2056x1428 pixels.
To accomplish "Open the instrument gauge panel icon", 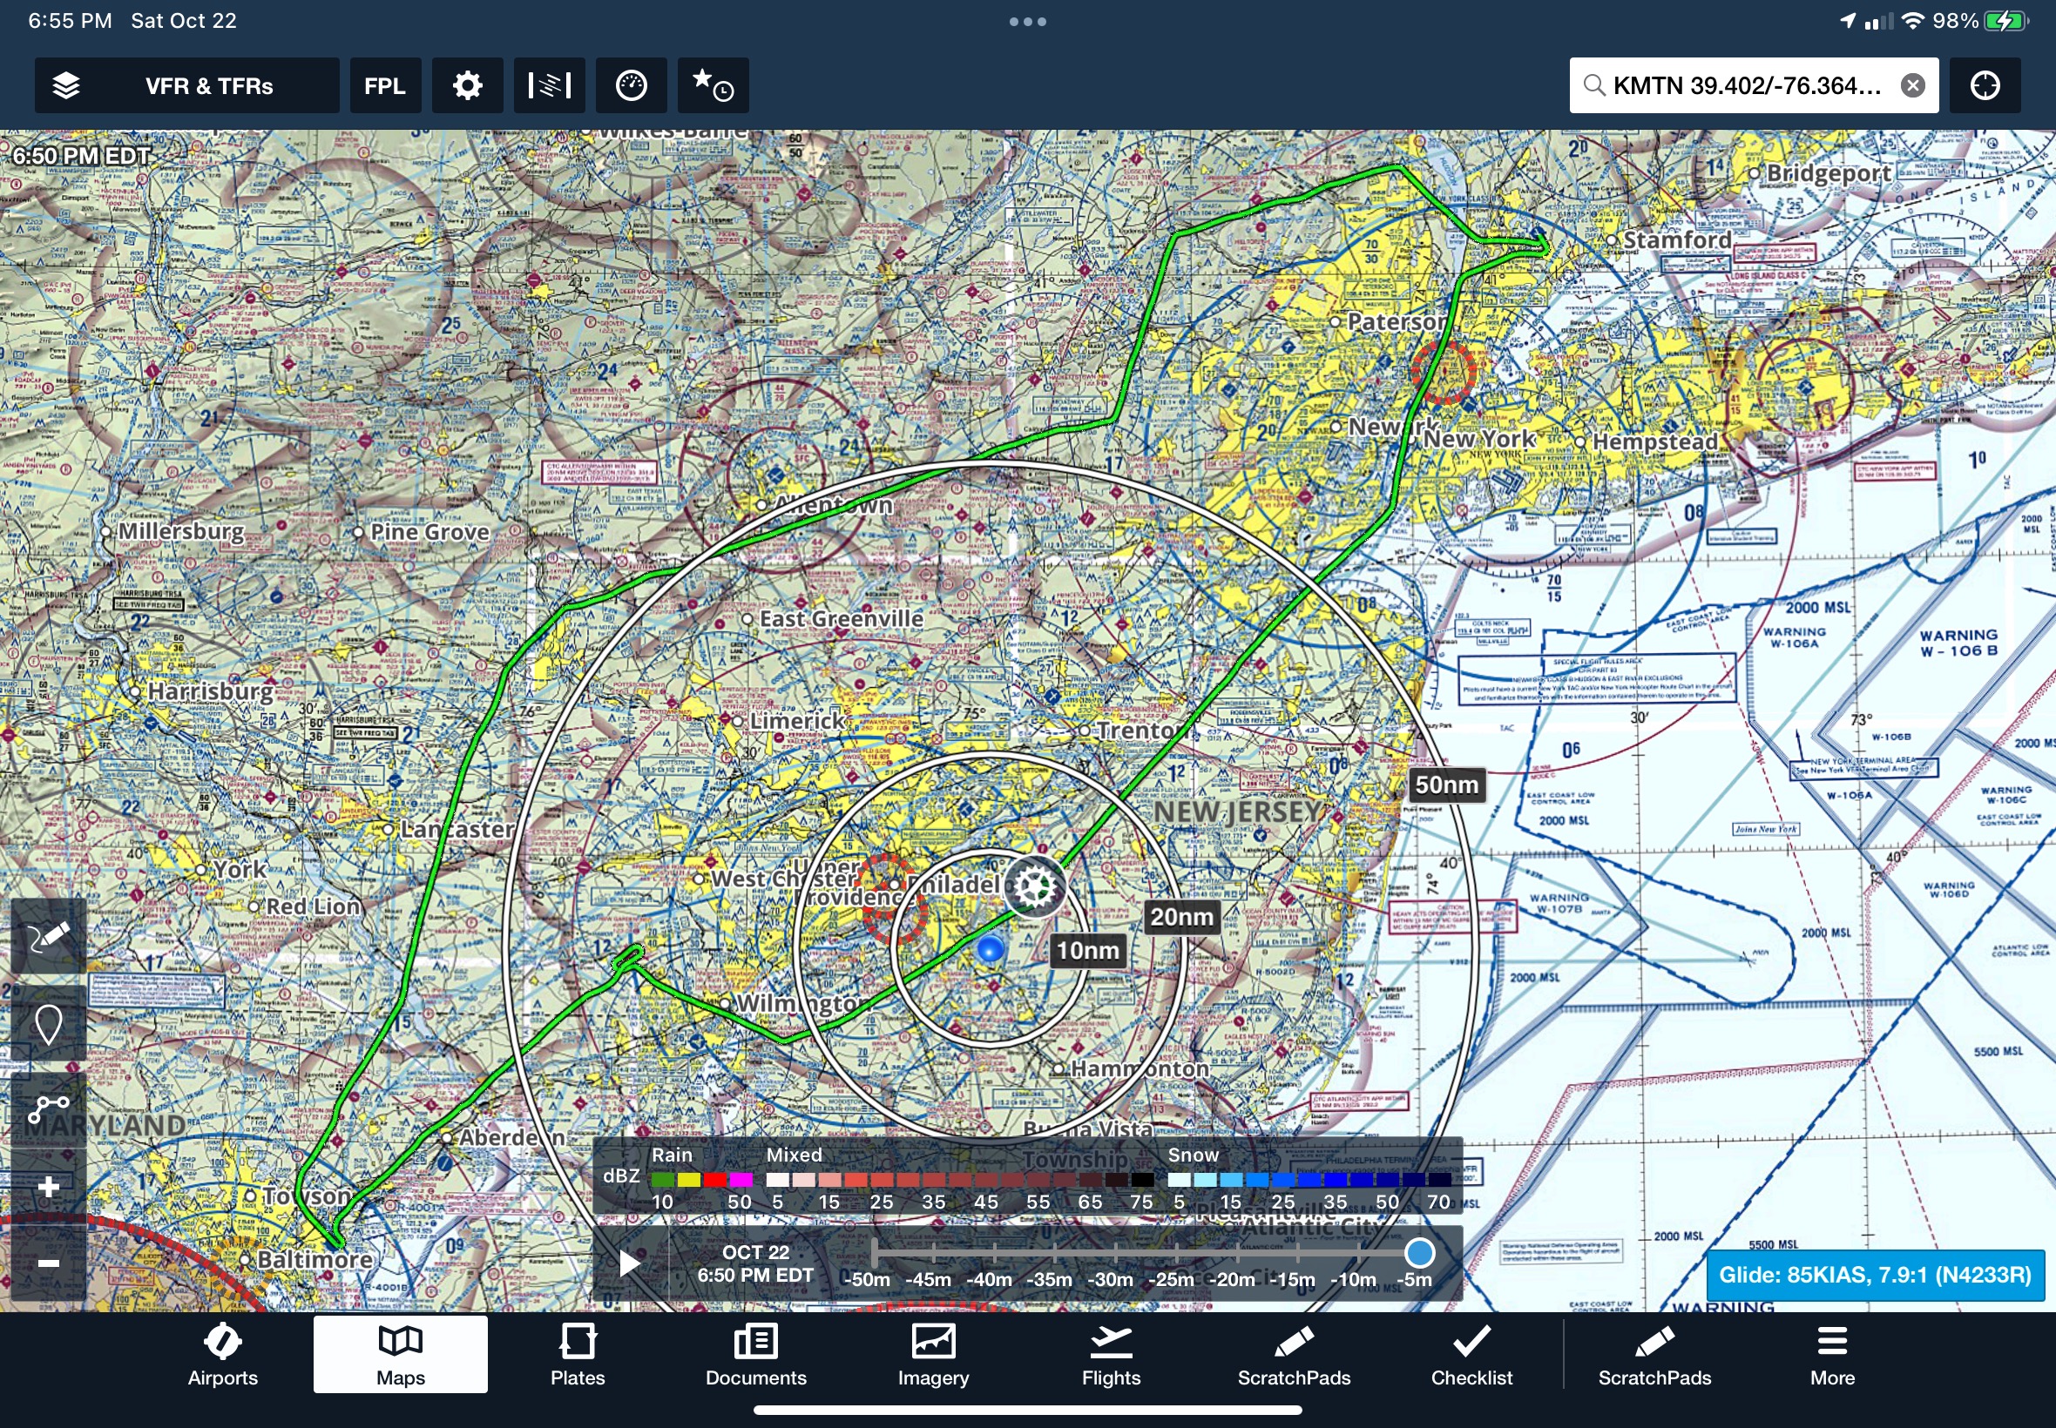I will [631, 86].
